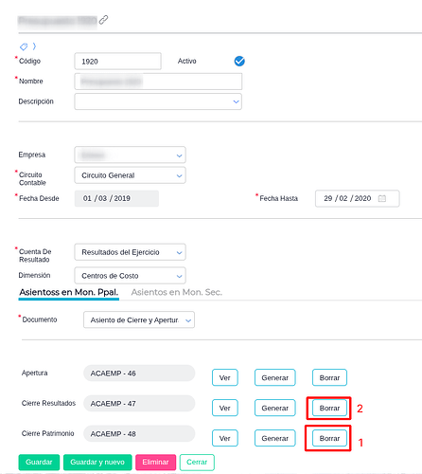Open the Fecha Hasta calendar picker
Screen dimensions: 422x474
coord(382,198)
